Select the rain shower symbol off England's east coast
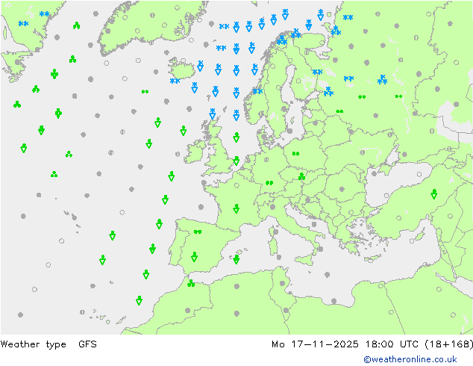 point(236,161)
